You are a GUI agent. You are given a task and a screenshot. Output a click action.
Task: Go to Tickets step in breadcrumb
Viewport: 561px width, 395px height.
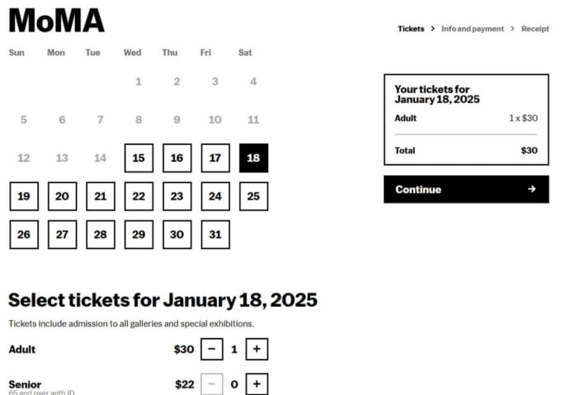click(x=411, y=29)
